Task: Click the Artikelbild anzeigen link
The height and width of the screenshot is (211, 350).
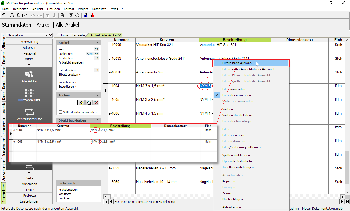Action: point(71,62)
